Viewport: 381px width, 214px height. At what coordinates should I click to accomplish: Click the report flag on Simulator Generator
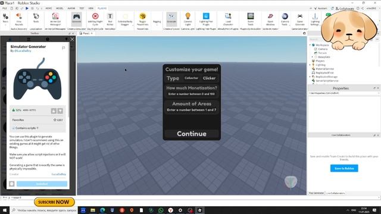64,48
